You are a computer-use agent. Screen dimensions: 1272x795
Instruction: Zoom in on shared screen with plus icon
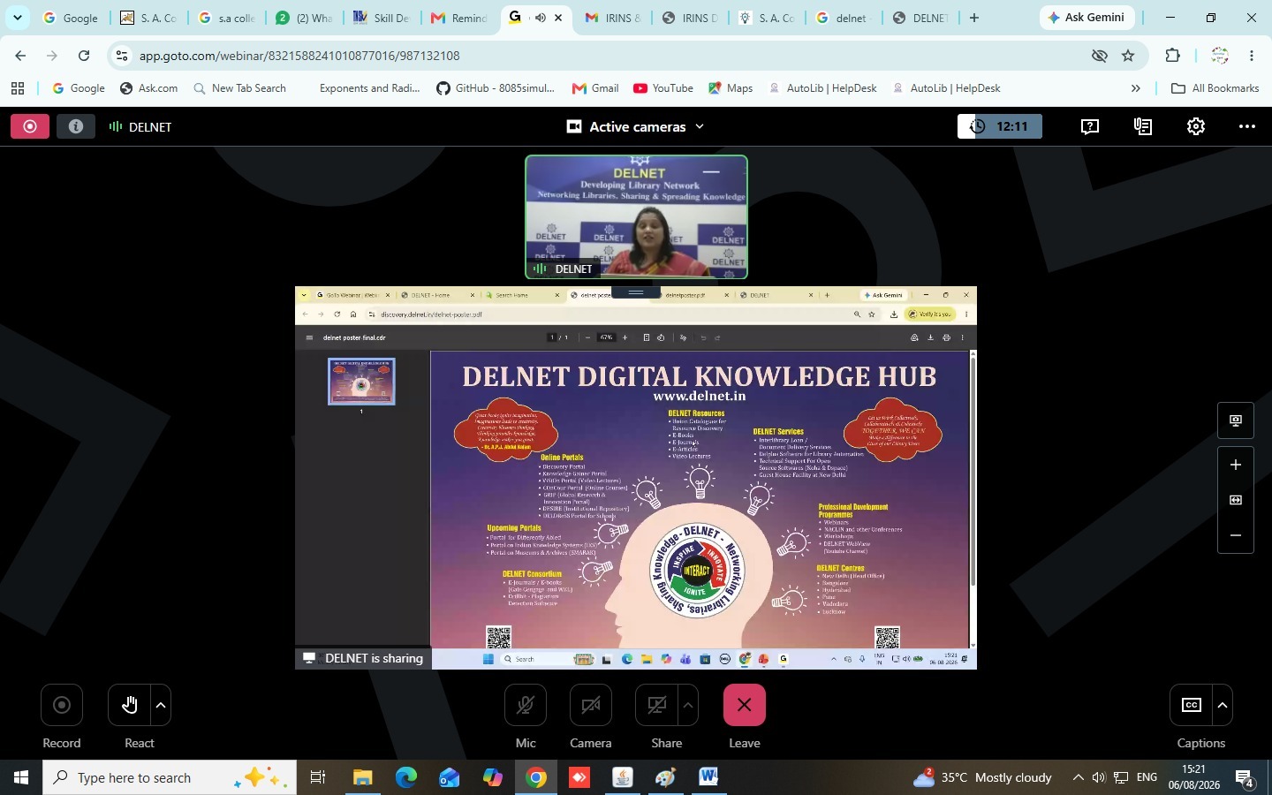click(1236, 465)
